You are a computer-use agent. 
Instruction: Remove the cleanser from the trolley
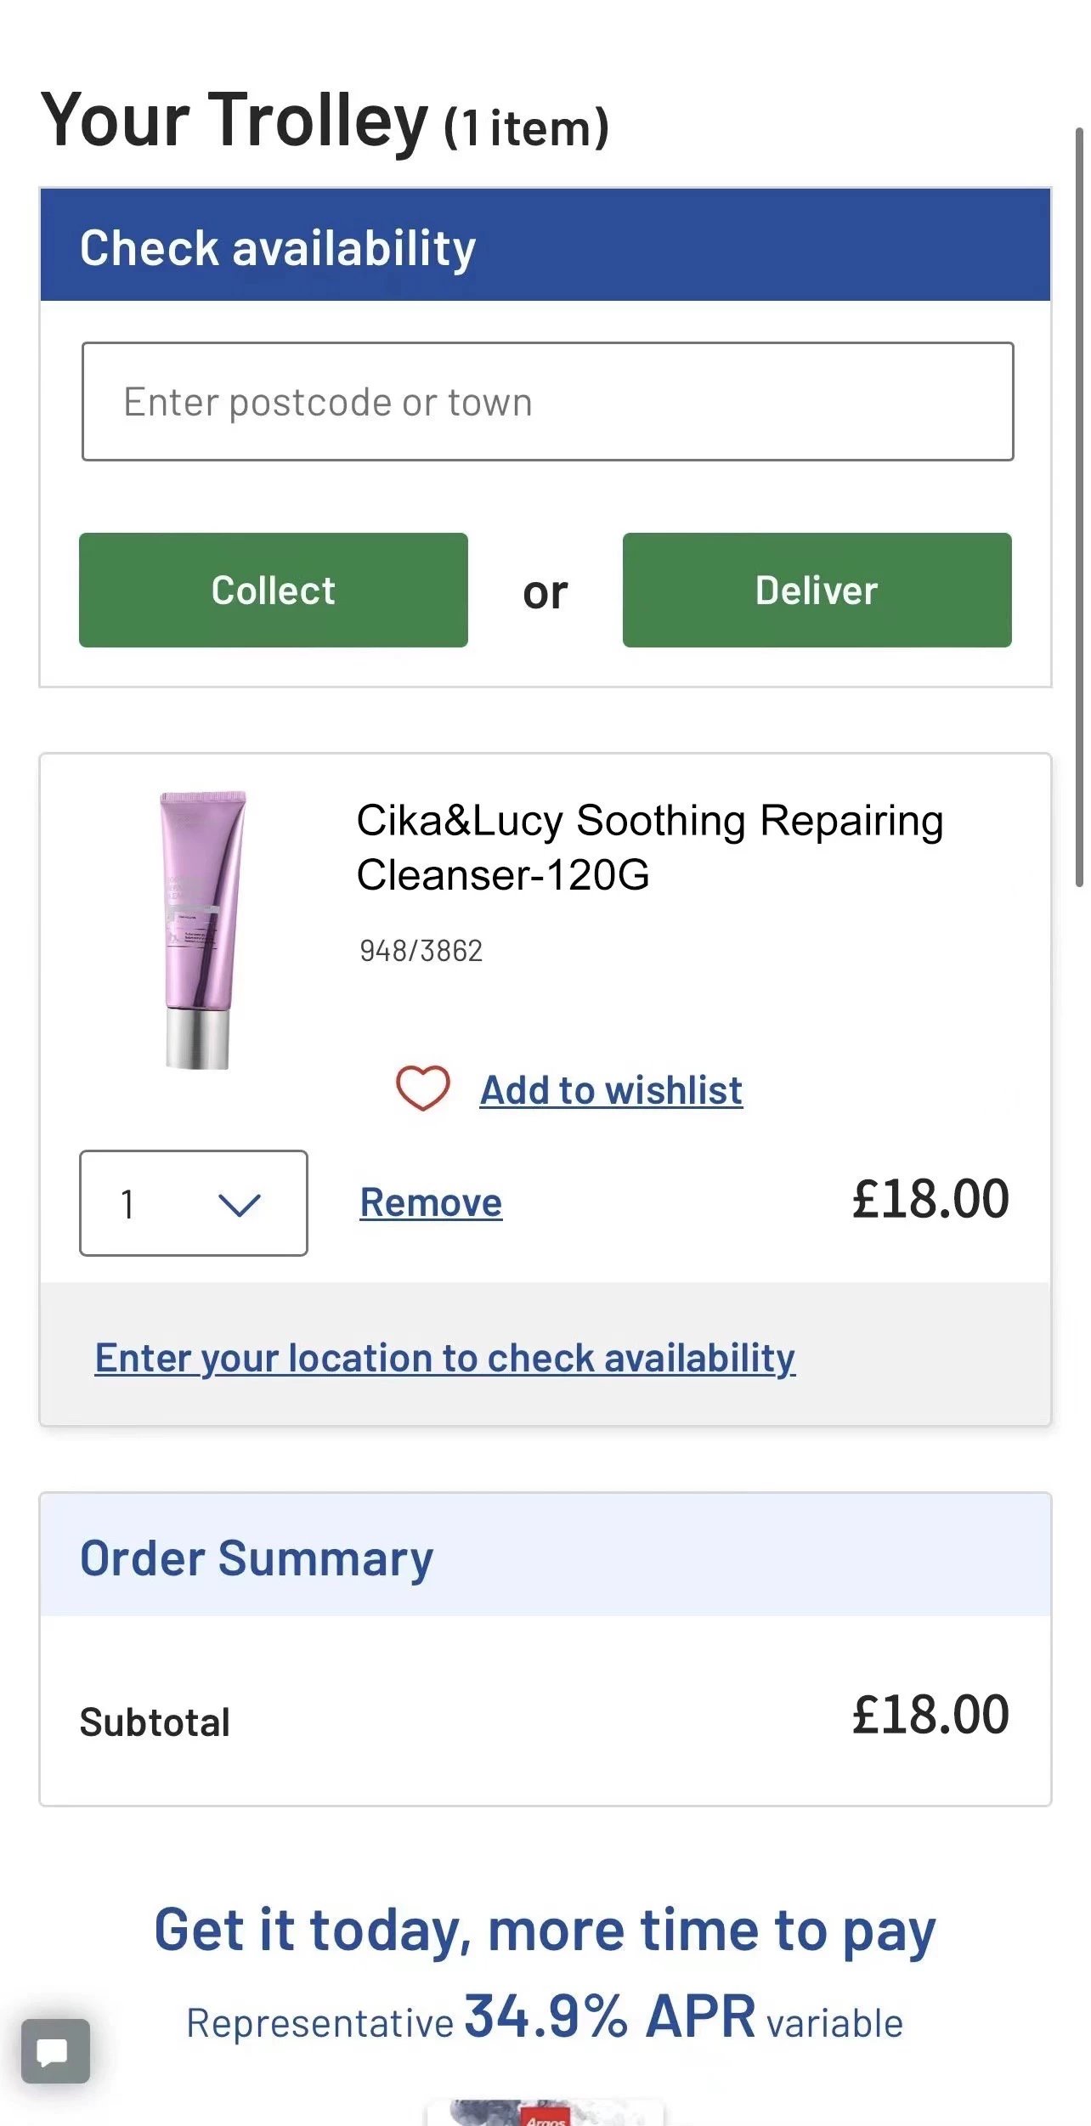431,1202
